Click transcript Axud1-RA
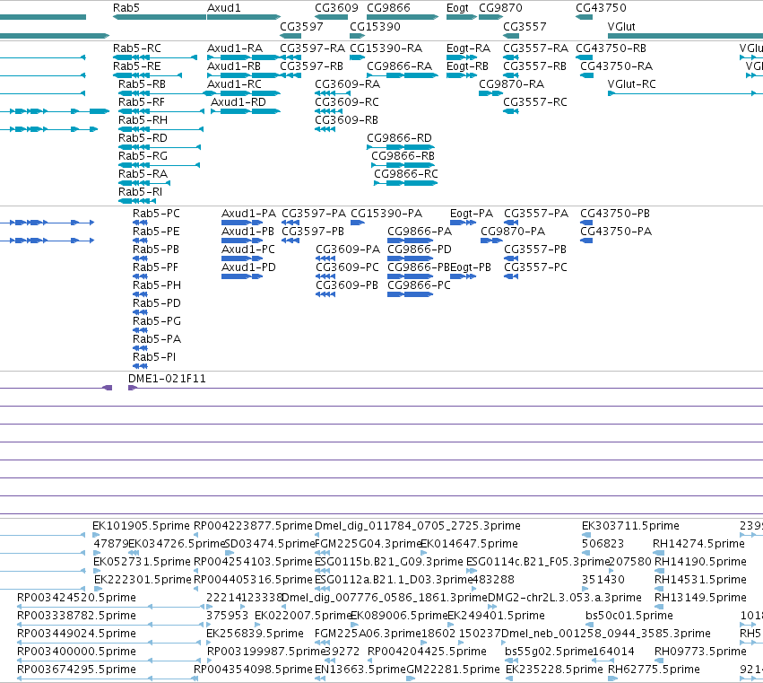The height and width of the screenshot is (683, 763). tap(235, 48)
